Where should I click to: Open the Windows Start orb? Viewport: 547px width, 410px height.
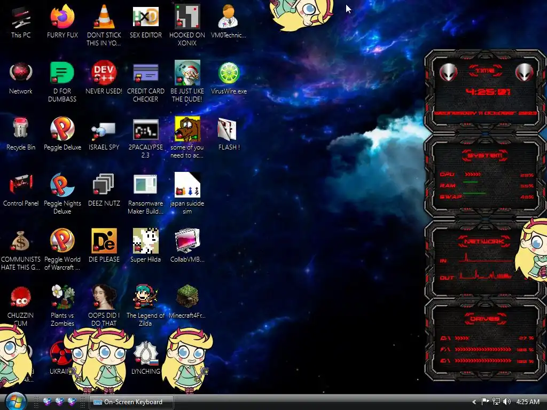pos(15,401)
